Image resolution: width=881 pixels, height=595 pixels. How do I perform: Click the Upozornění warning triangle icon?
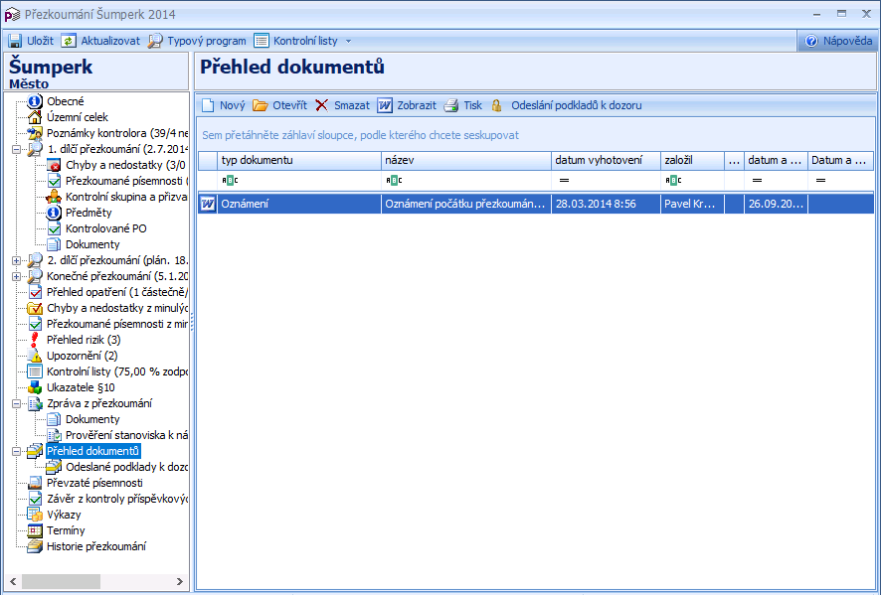coord(35,356)
